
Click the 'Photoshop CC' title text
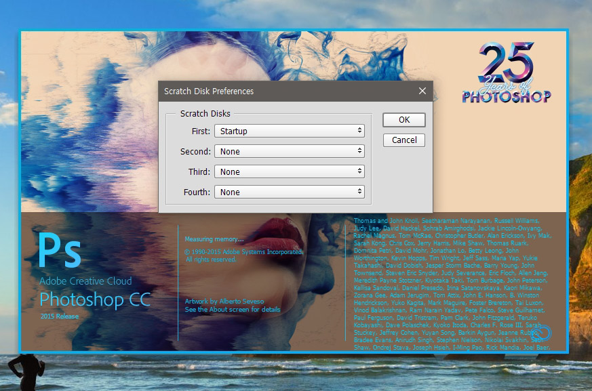[x=95, y=300]
